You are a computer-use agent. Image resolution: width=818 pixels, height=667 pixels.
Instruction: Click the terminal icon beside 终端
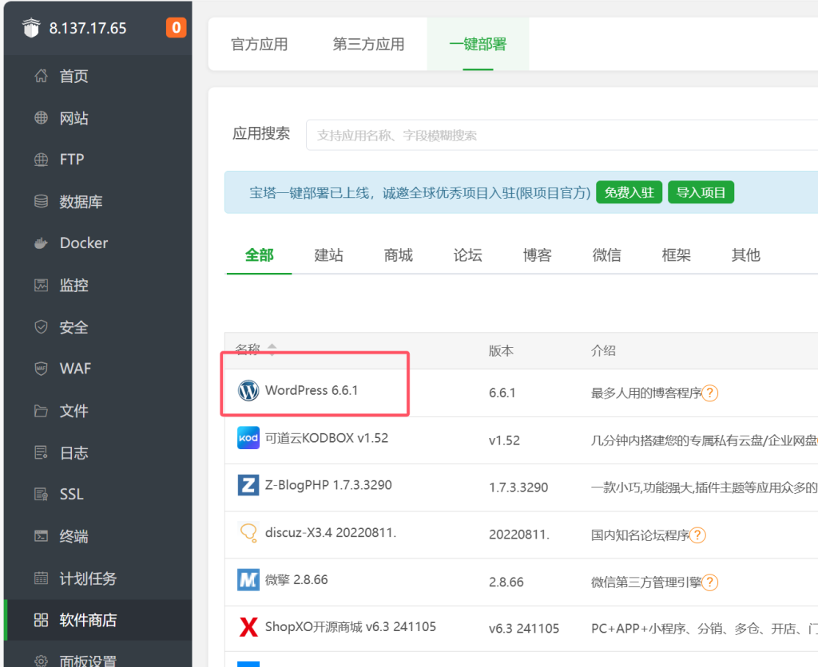(41, 535)
